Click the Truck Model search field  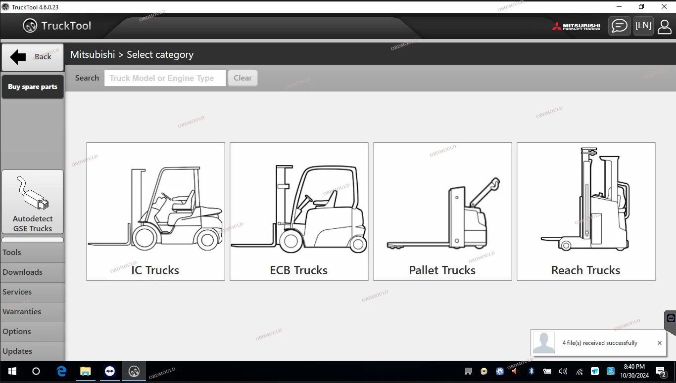[165, 78]
